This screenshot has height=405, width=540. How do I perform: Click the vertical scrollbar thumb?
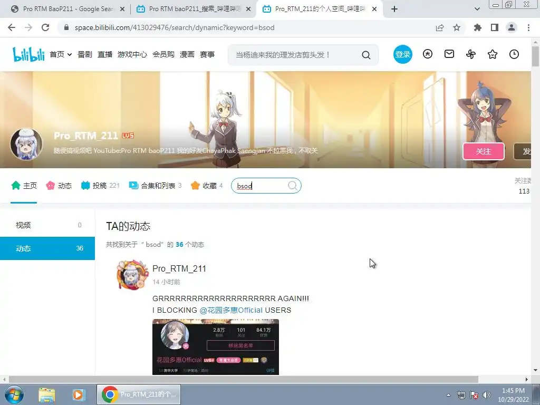[536, 56]
